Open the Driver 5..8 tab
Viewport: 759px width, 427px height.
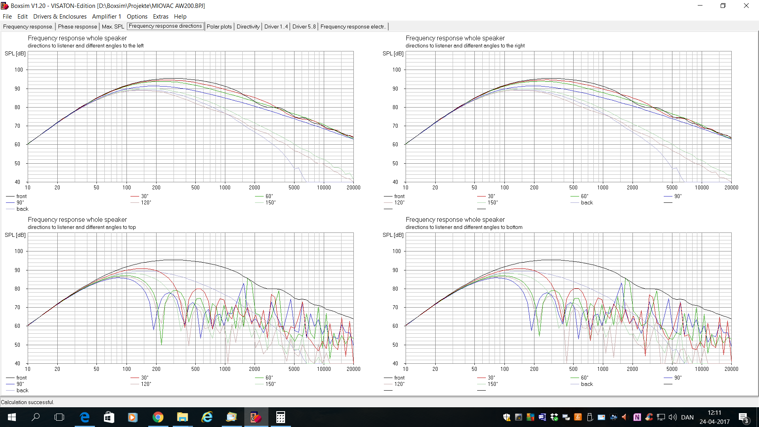pos(304,26)
